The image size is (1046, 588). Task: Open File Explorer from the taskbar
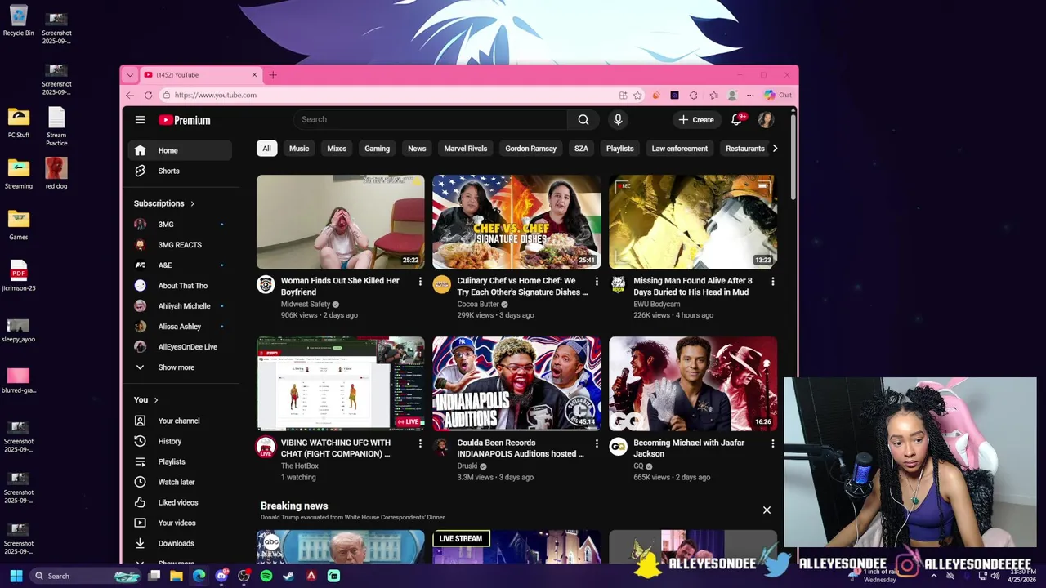pyautogui.click(x=177, y=576)
